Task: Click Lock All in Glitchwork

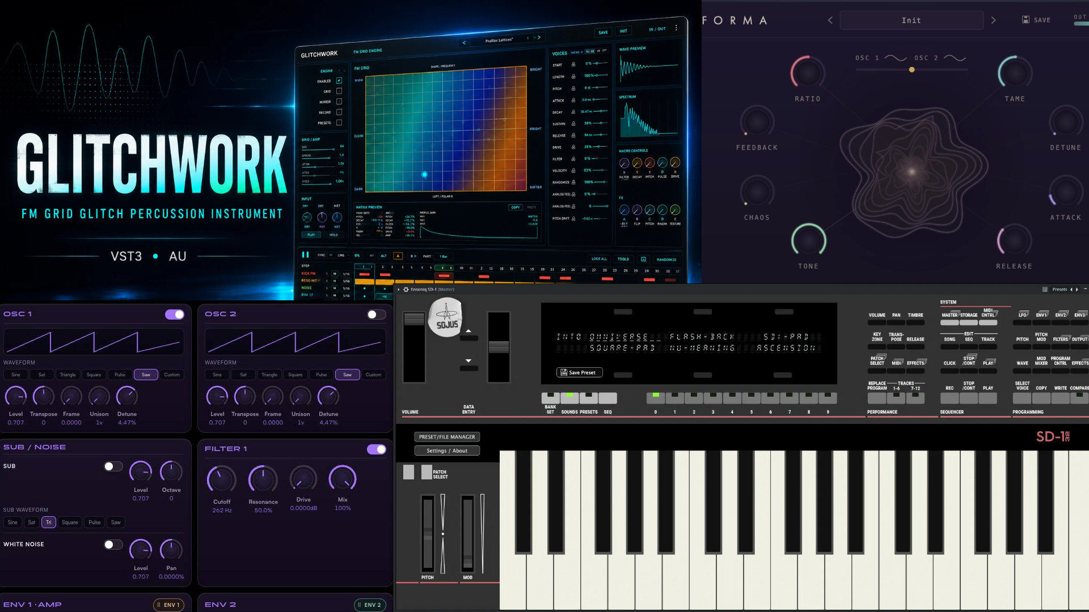Action: click(x=599, y=259)
